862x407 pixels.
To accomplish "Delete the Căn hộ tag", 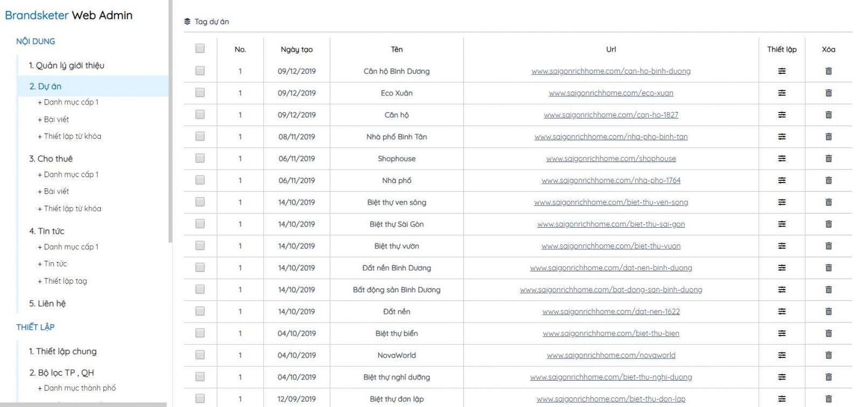I will coord(829,115).
